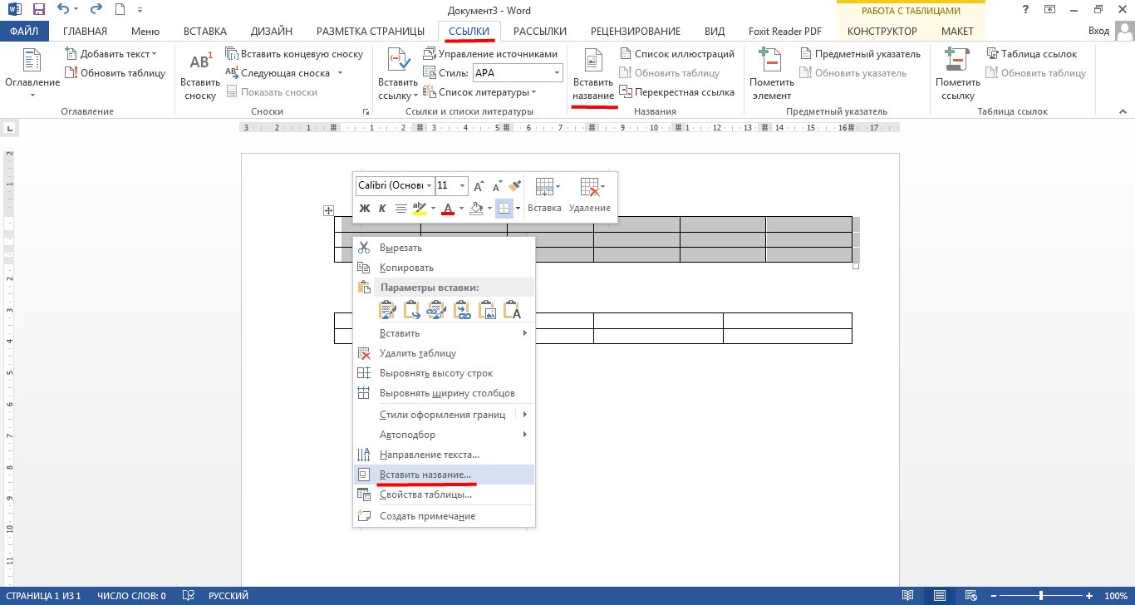Click the table move handle
The width and height of the screenshot is (1135, 605).
pyautogui.click(x=328, y=211)
